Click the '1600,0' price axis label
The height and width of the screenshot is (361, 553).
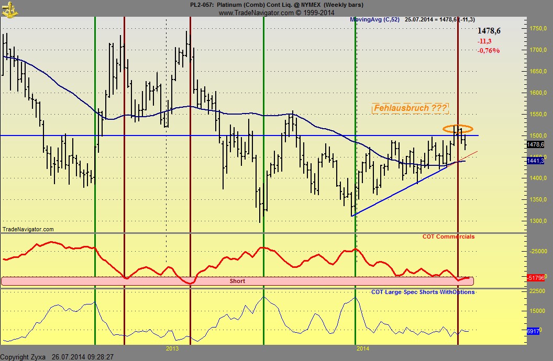(538, 93)
